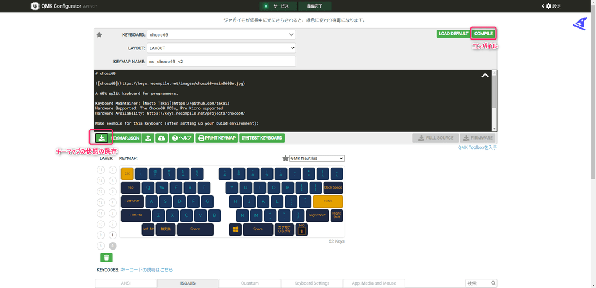Click the green trash icon below layers
The width and height of the screenshot is (596, 288).
[x=107, y=257]
